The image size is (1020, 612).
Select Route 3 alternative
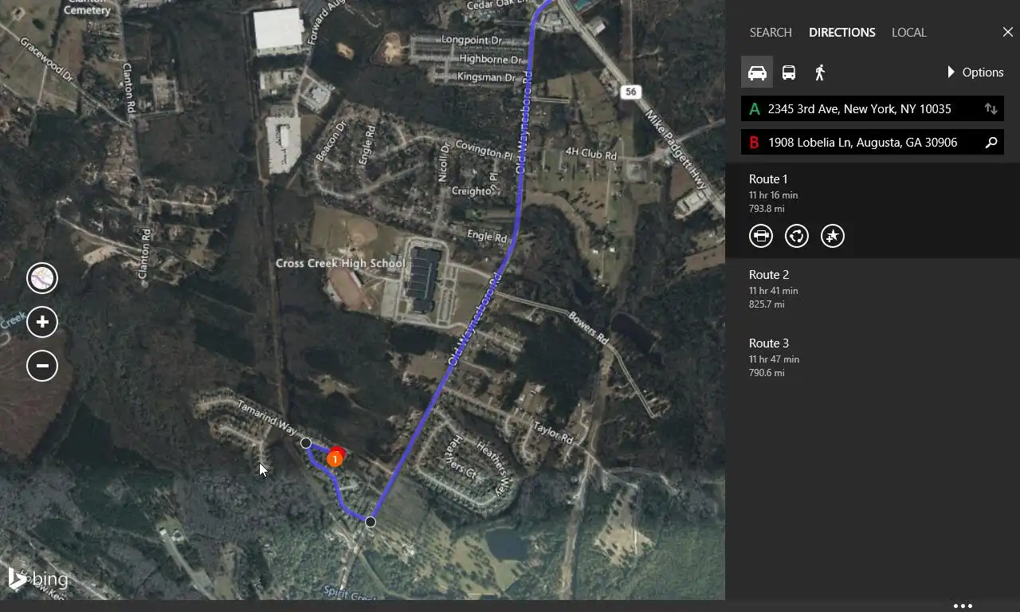873,359
